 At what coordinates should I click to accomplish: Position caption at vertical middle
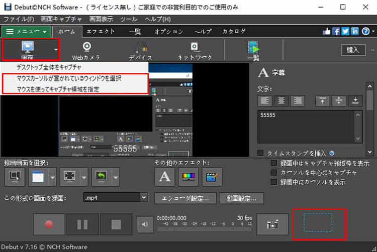339,100
